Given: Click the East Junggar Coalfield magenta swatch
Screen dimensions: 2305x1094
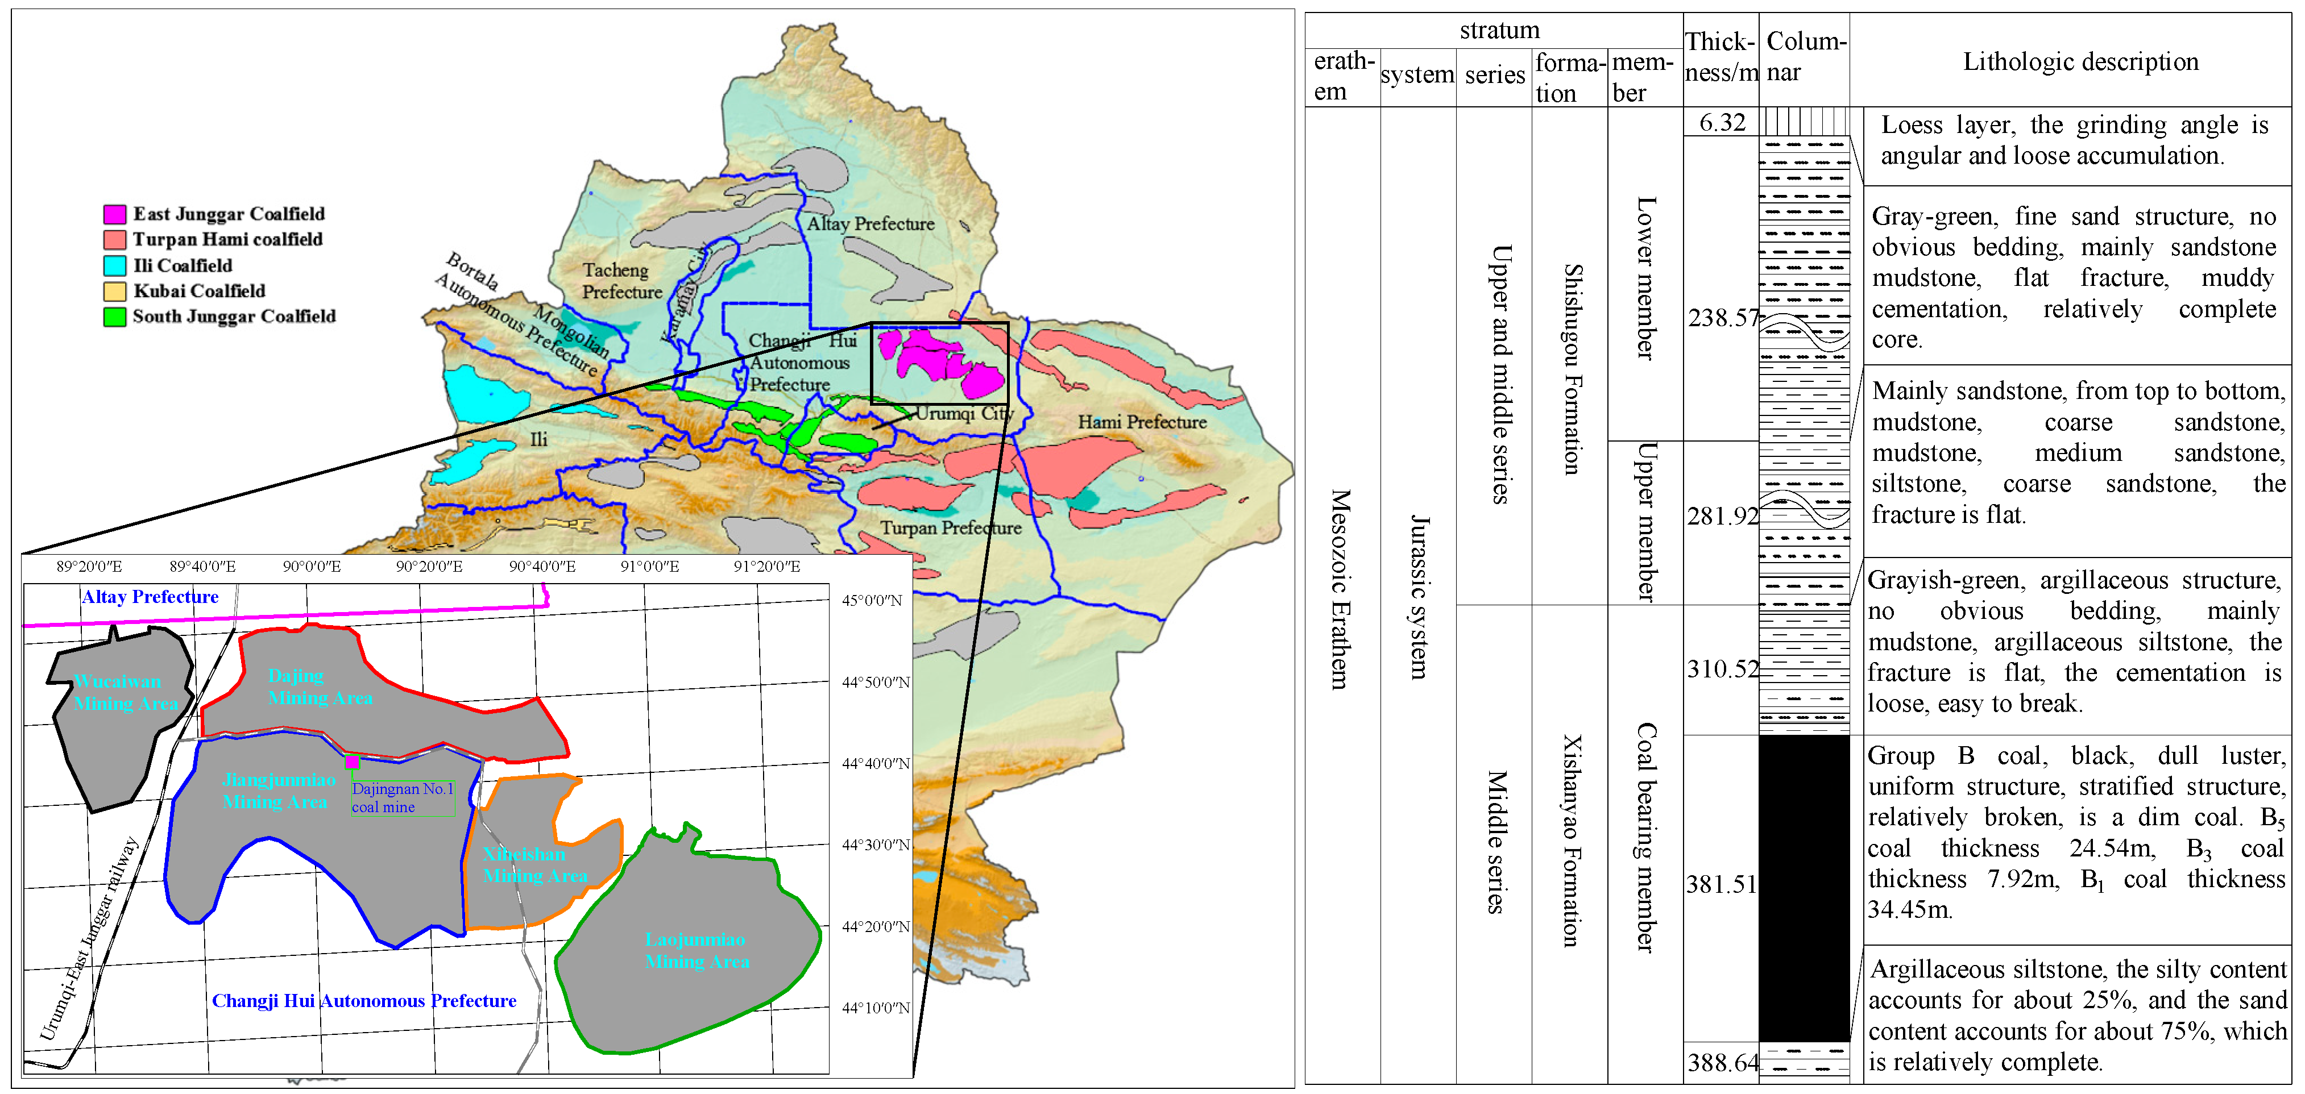Looking at the screenshot, I should [114, 214].
